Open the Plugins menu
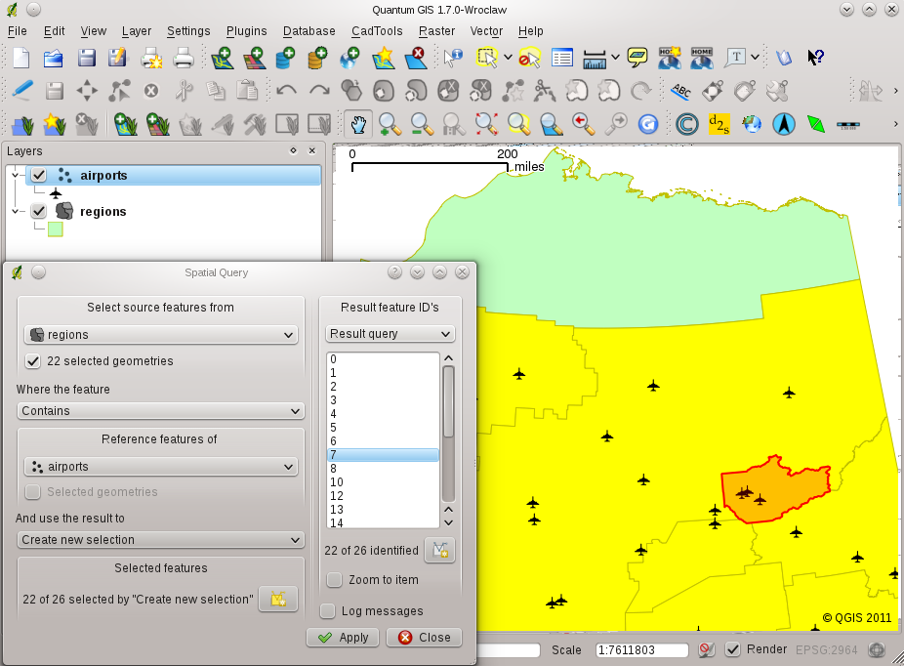The height and width of the screenshot is (666, 904). click(x=247, y=31)
